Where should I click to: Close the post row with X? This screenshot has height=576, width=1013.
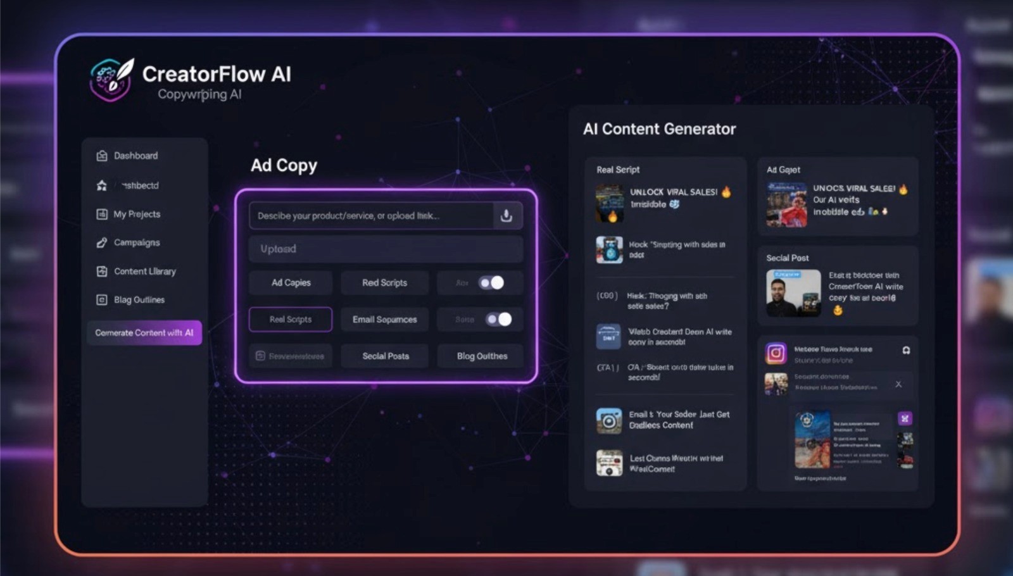point(898,384)
